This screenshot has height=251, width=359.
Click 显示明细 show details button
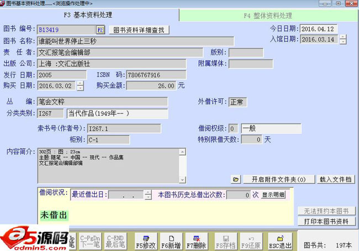click(273, 195)
